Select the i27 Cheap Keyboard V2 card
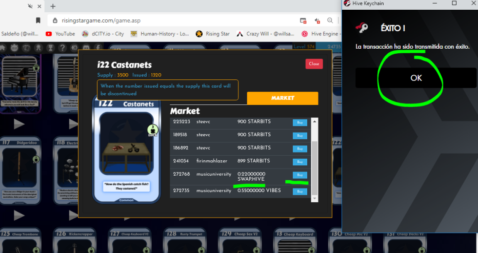 click(129, 241)
